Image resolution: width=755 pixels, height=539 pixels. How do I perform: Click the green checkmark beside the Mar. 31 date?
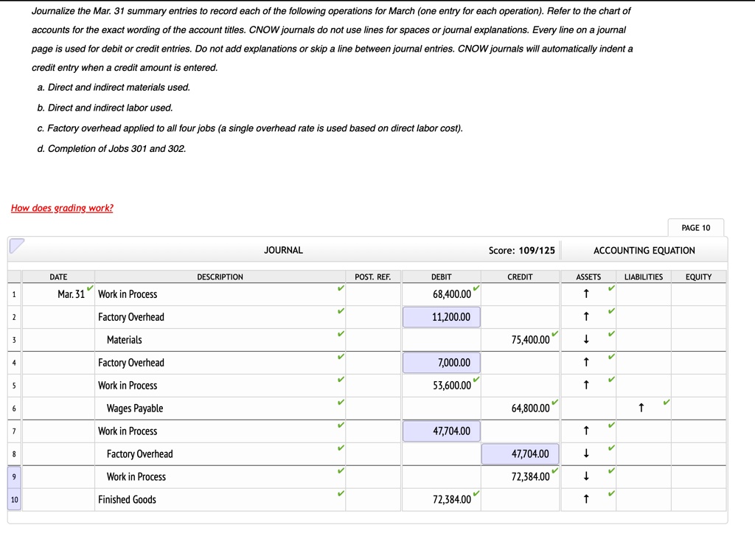coord(91,288)
